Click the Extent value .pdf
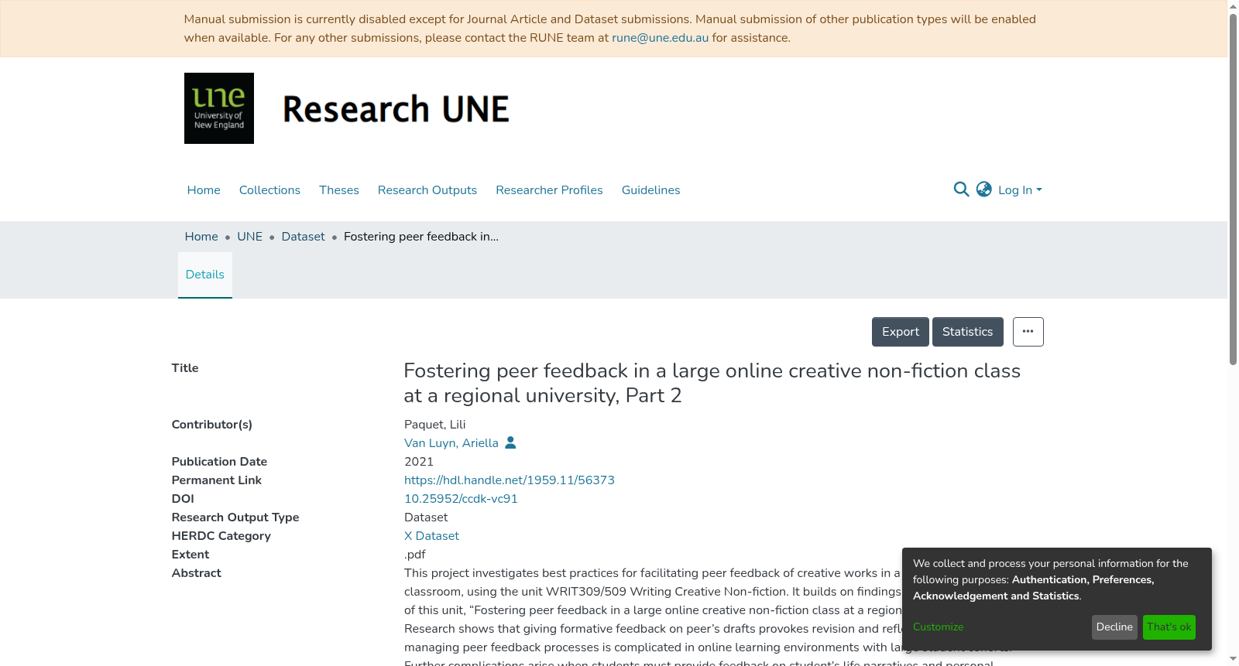 pyautogui.click(x=415, y=555)
